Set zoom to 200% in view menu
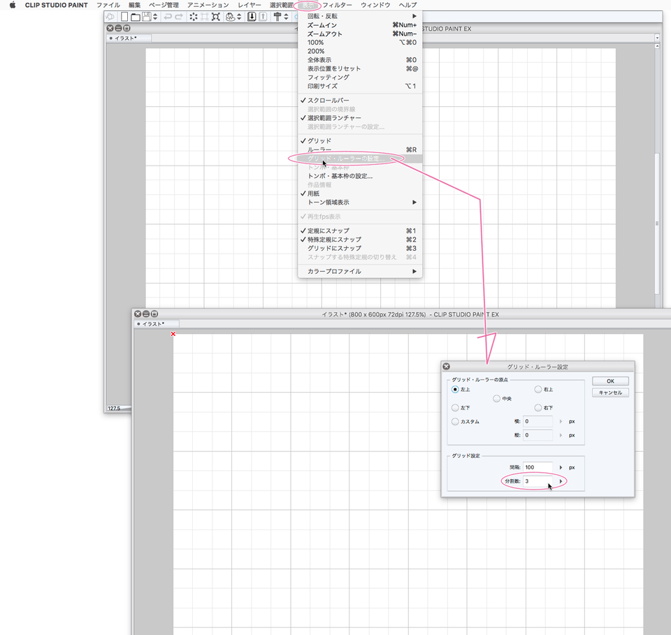The image size is (671, 635). point(360,51)
